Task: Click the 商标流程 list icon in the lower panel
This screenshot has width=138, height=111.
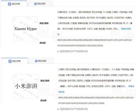Action: 36,61
